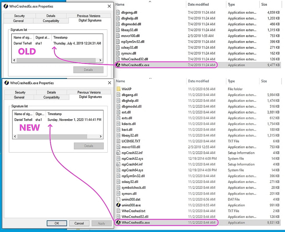Viewport: 285px width, 232px height.
Task: Select the 516 KB dbgmodel.dll name
Action: click(x=132, y=106)
